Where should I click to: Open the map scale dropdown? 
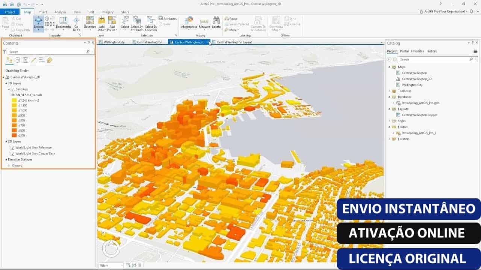tap(121, 265)
